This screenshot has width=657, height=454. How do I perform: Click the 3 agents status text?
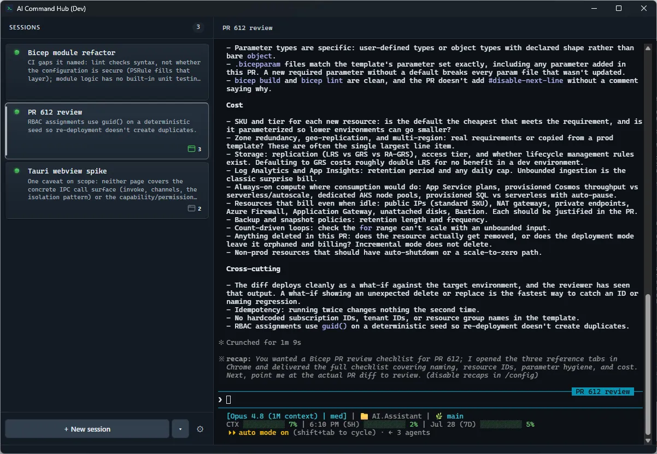tap(409, 433)
